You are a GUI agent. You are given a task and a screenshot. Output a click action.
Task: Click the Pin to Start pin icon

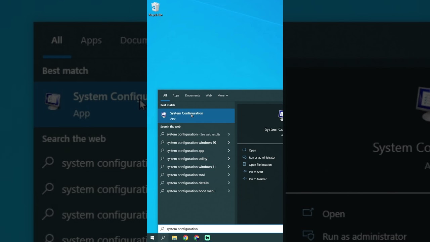244,172
